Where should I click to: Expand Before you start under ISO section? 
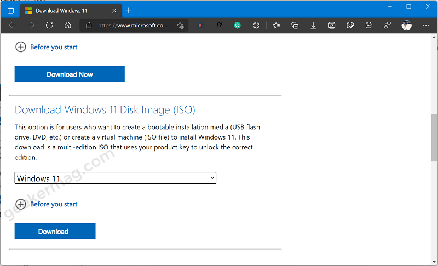tap(46, 204)
